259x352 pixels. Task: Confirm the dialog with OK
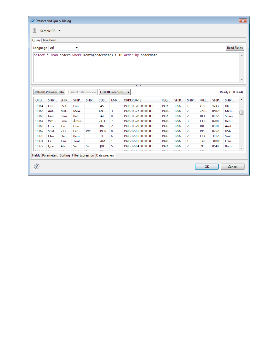point(207,167)
